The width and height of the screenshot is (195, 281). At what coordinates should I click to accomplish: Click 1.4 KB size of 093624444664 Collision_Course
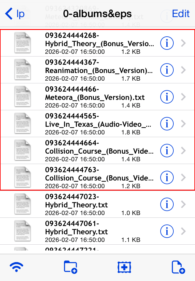131,159
